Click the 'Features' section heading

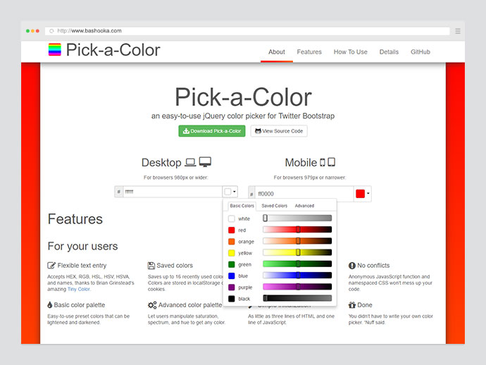click(75, 219)
